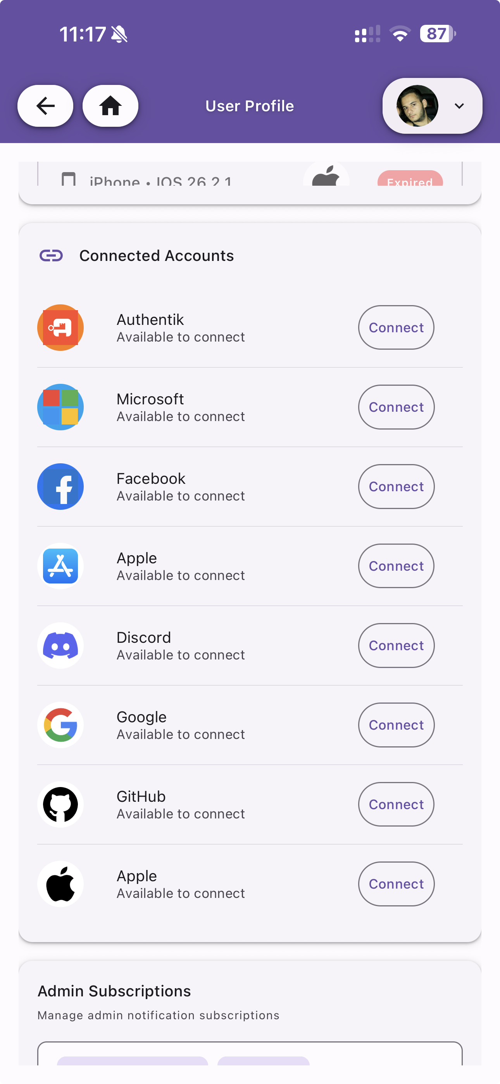Screen dimensions: 500x1084
Task: Connect the Authentik account
Action: 396,327
